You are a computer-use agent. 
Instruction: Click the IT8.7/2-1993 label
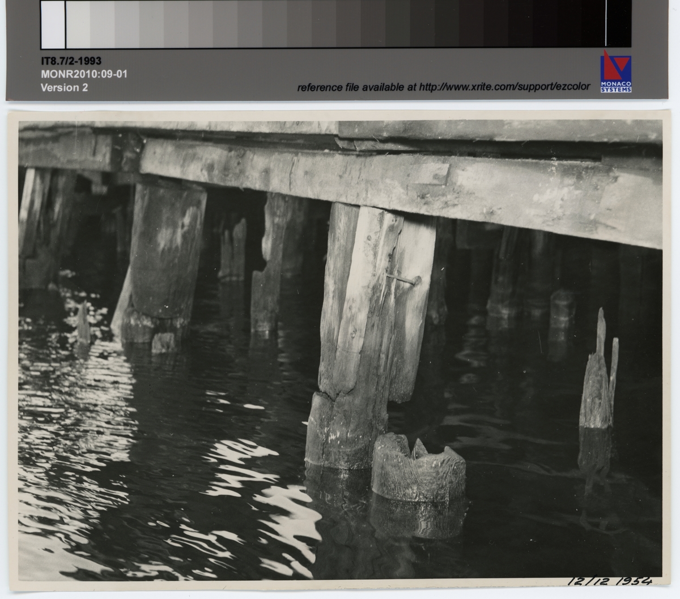[71, 61]
